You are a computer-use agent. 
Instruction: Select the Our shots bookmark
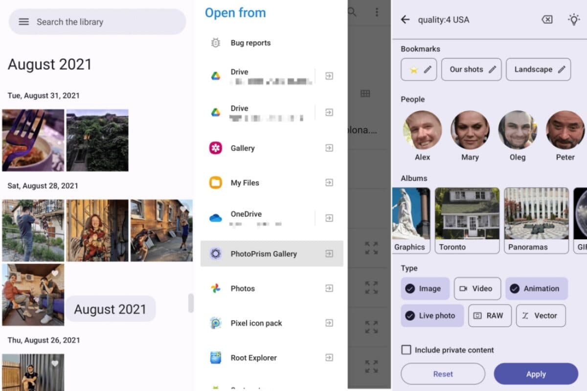(472, 69)
